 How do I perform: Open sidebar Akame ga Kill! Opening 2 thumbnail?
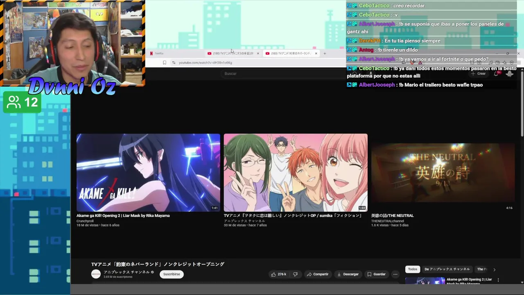[425, 281]
